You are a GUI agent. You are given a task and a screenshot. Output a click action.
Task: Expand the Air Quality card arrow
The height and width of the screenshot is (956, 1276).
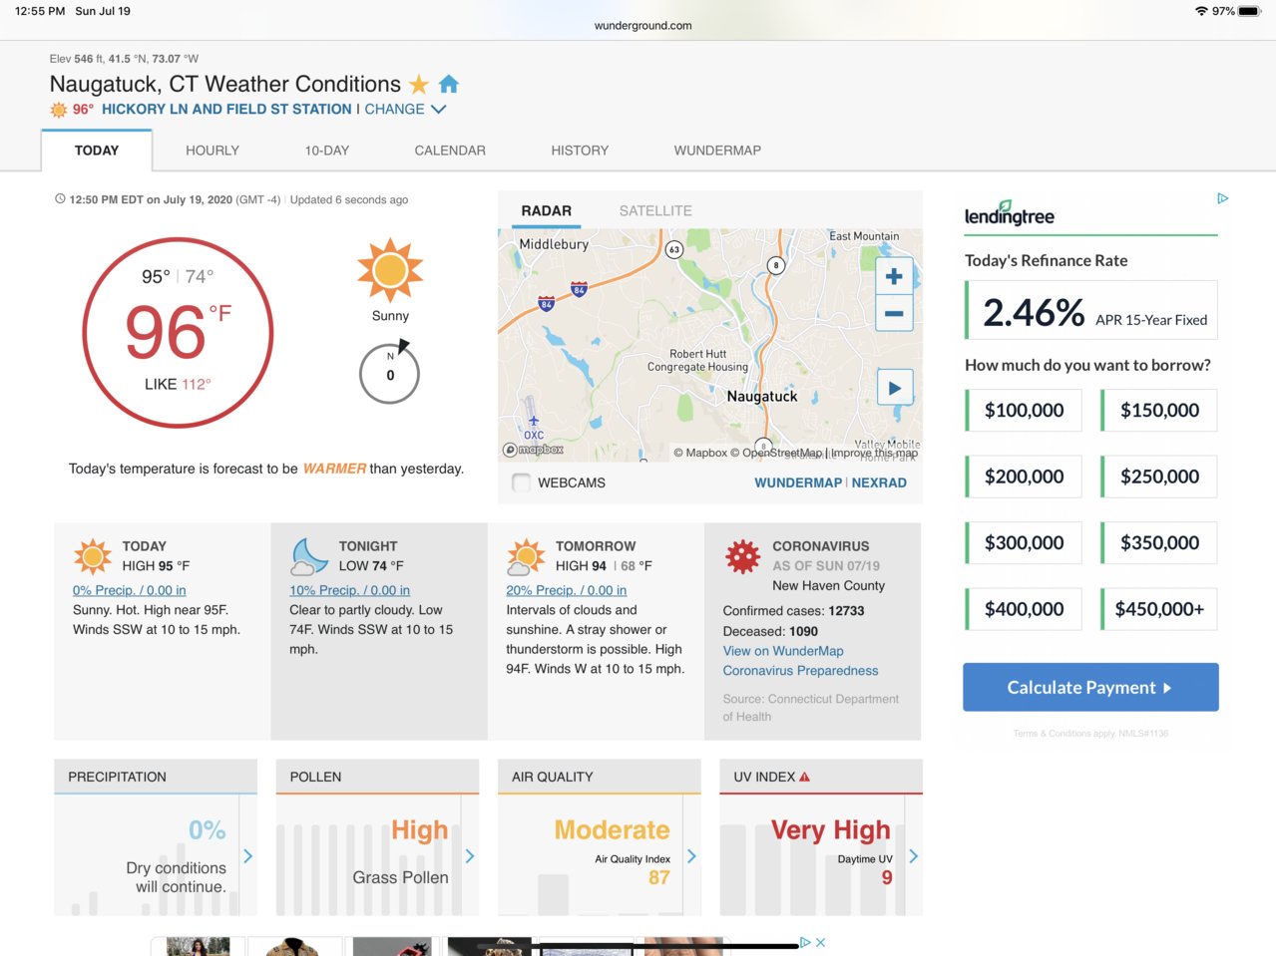pos(691,856)
